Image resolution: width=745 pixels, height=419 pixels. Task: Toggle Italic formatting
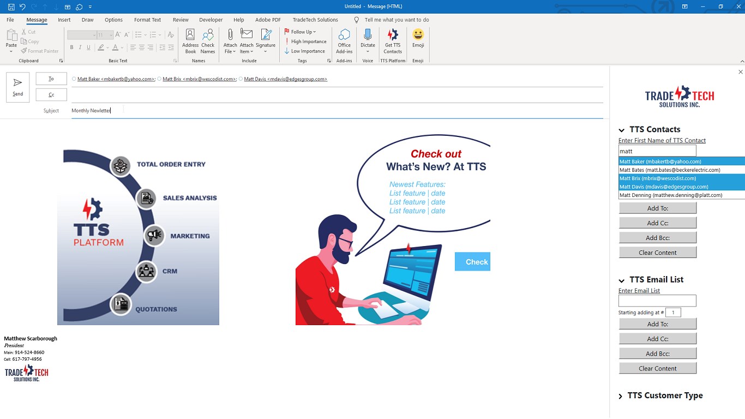coord(80,47)
